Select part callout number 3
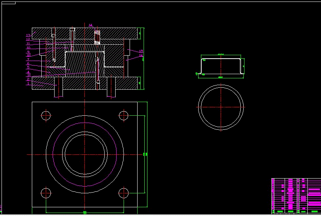Viewport: 321px width, 216px height. 28,75
